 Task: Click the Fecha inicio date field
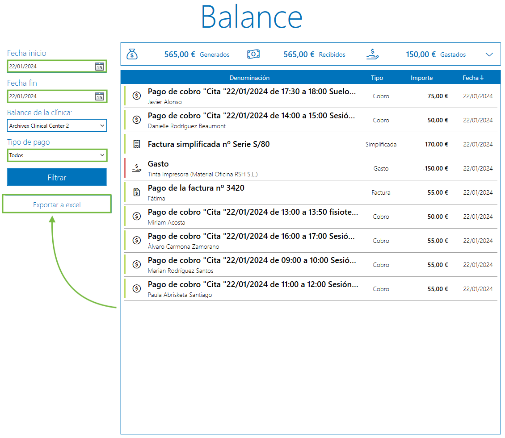click(50, 67)
